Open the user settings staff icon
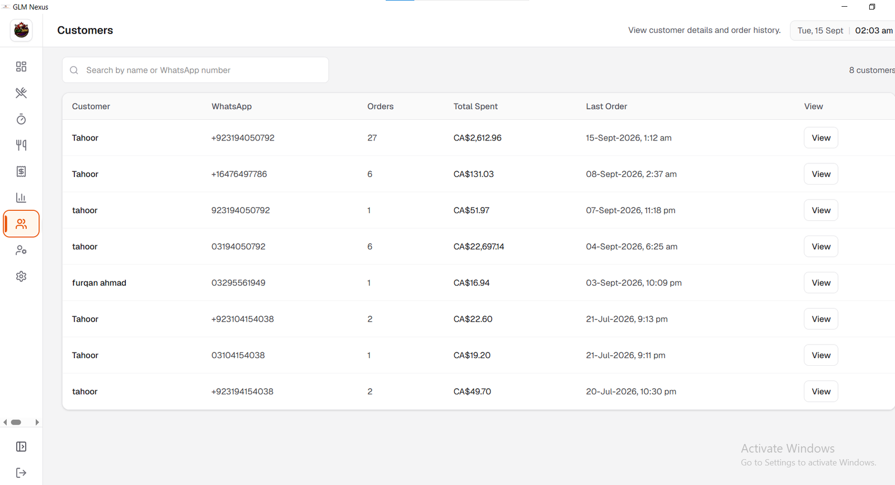This screenshot has height=485, width=895. [x=21, y=250]
